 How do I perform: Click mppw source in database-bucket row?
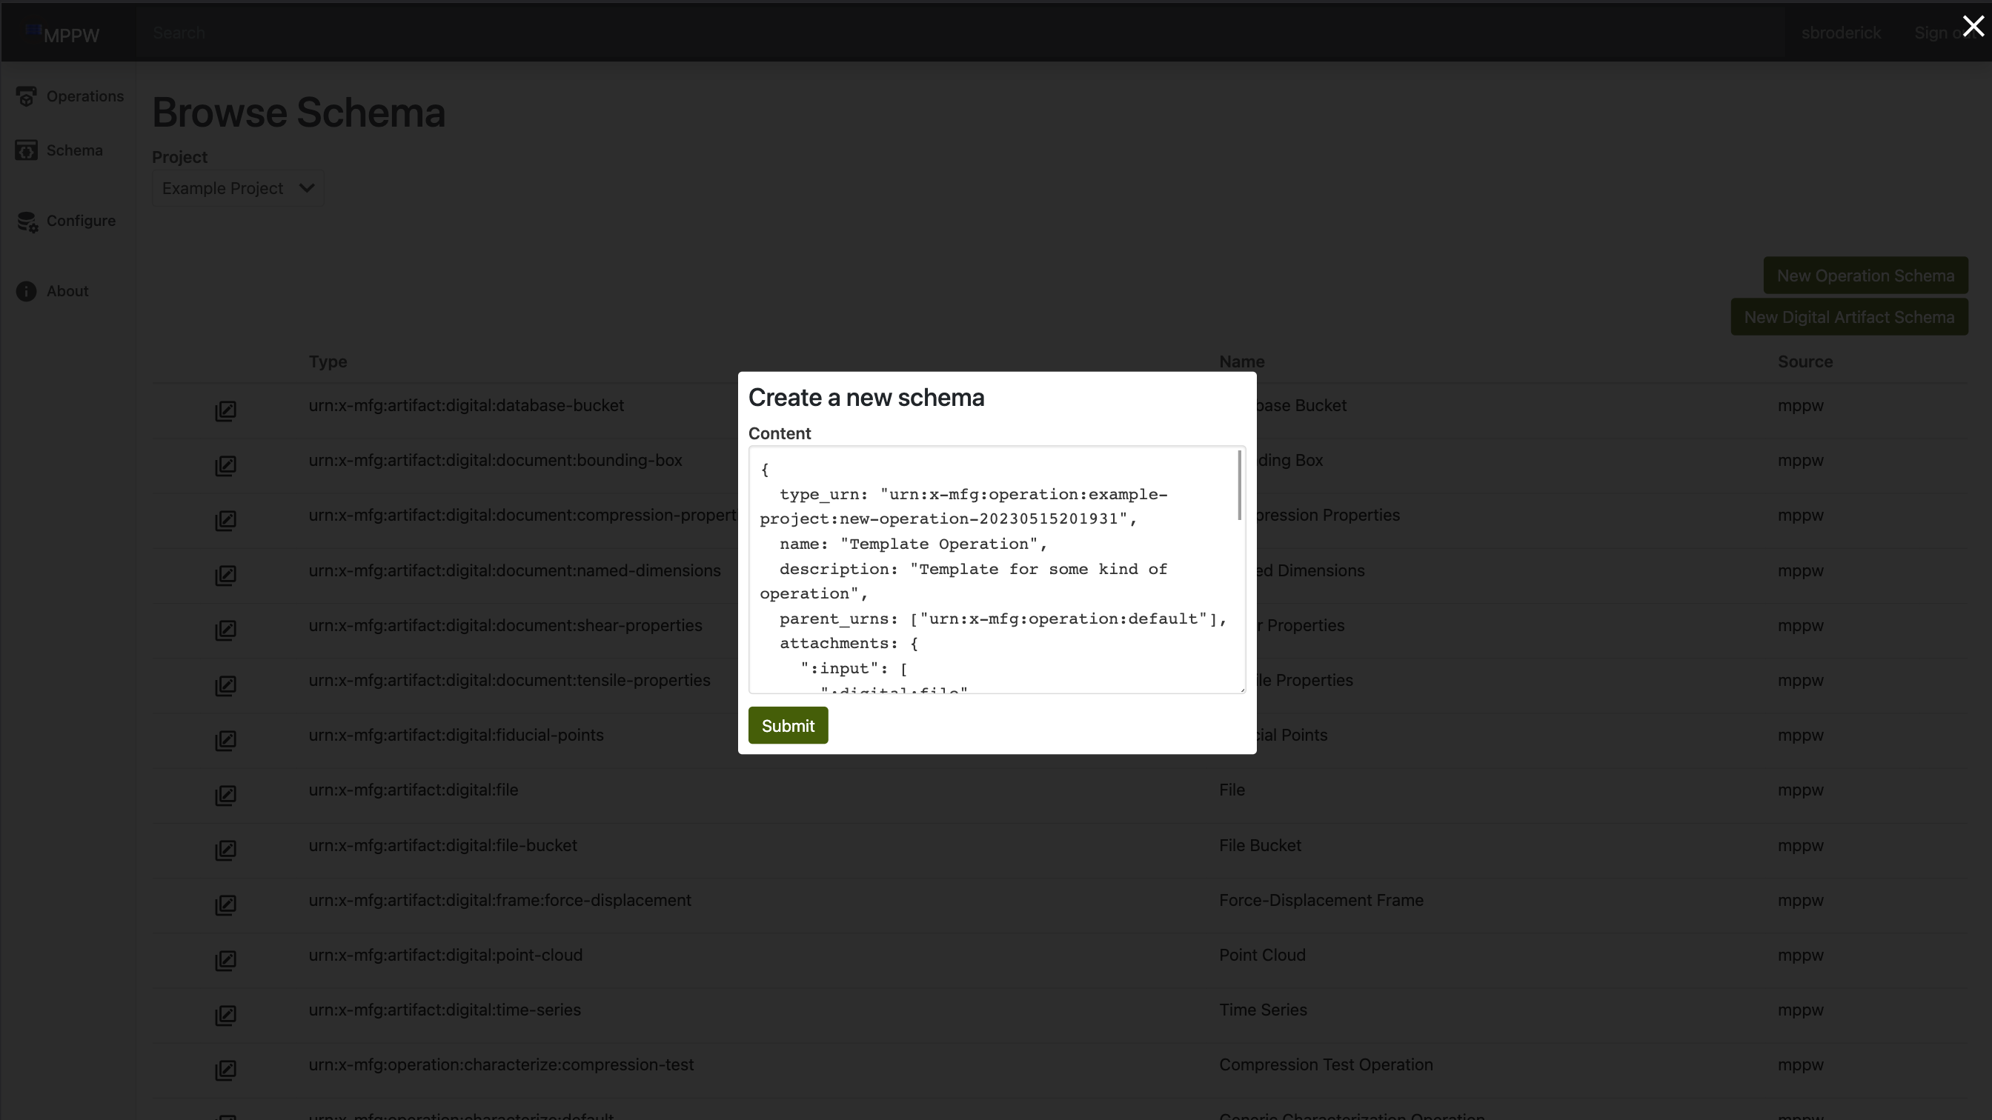1800,406
